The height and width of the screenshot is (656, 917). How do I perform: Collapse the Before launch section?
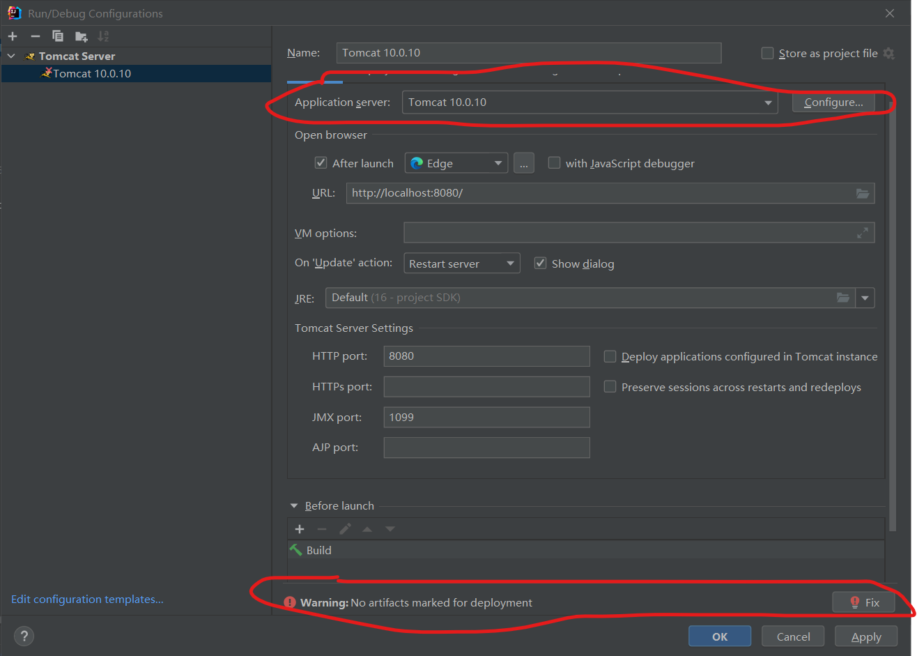click(x=294, y=506)
